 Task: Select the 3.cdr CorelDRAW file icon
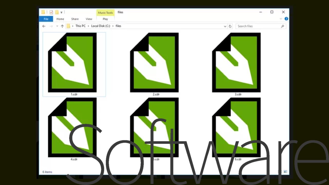coord(236,62)
